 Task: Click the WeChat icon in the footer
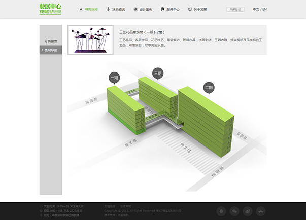pos(234,211)
